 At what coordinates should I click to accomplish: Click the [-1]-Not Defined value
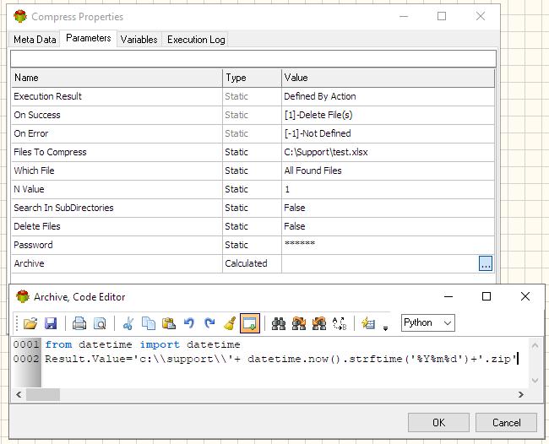pos(318,133)
